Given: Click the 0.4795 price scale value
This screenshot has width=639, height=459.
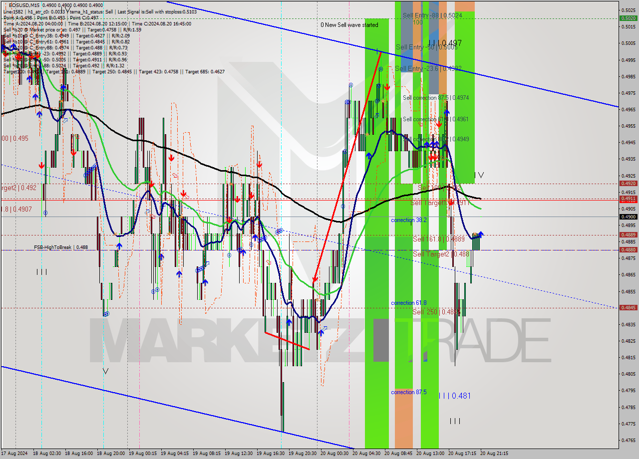Looking at the screenshot, I should coord(629,390).
